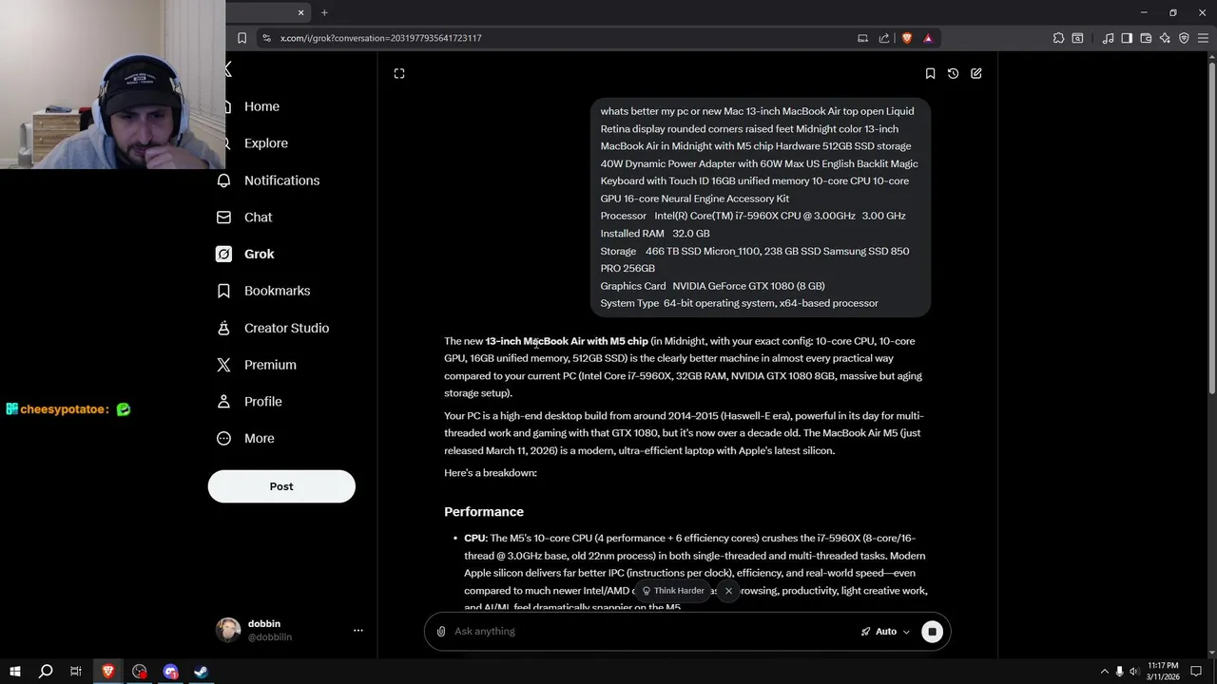1217x684 pixels.
Task: Open the media playlist music icon
Action: click(1108, 38)
